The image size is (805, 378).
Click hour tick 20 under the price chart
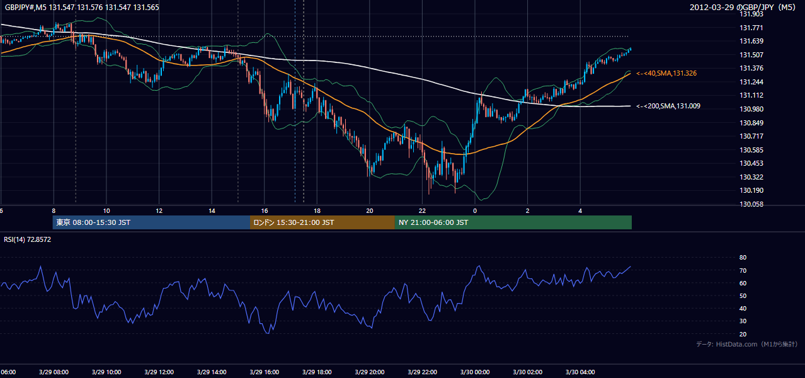(370, 211)
